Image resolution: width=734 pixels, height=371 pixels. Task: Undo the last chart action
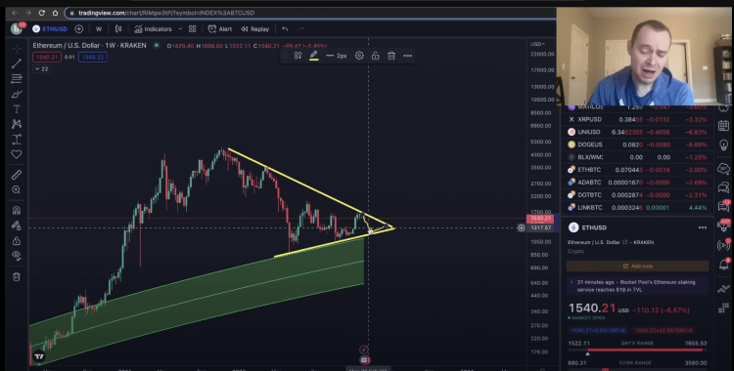[285, 29]
